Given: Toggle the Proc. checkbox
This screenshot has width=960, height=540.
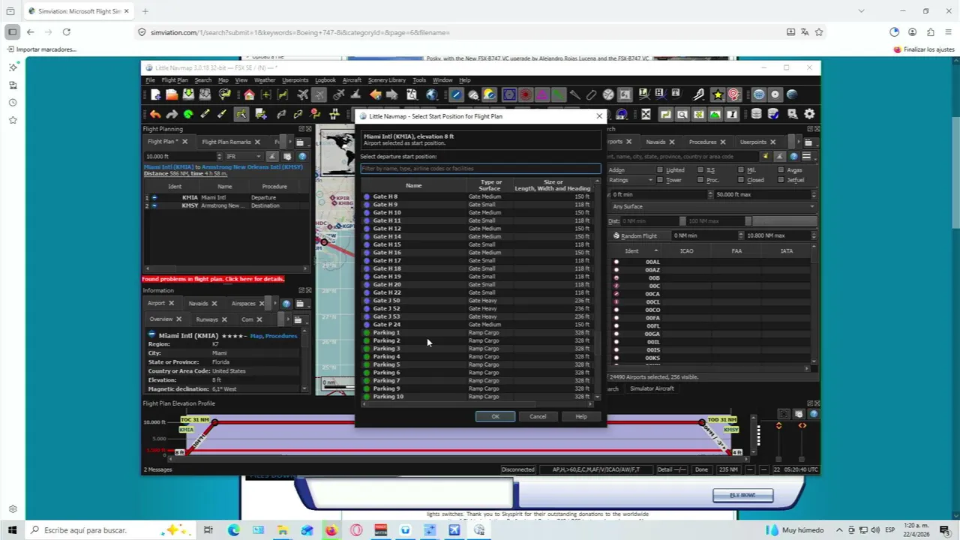Looking at the screenshot, I should point(700,180).
